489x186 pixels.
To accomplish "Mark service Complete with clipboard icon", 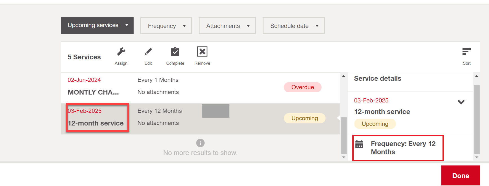I will tap(175, 52).
